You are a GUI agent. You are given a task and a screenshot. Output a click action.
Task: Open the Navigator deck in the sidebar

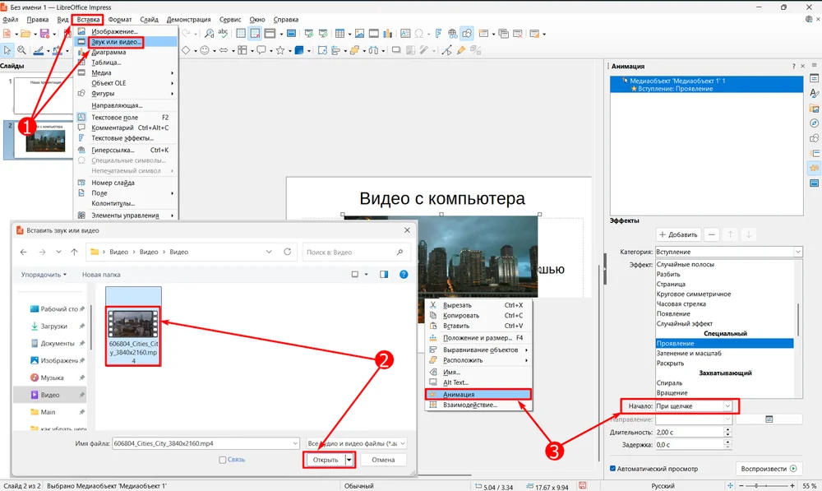tap(814, 123)
